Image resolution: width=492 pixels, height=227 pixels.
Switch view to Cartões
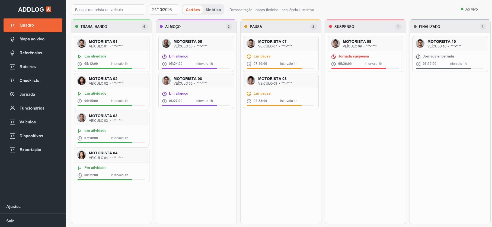click(x=193, y=10)
